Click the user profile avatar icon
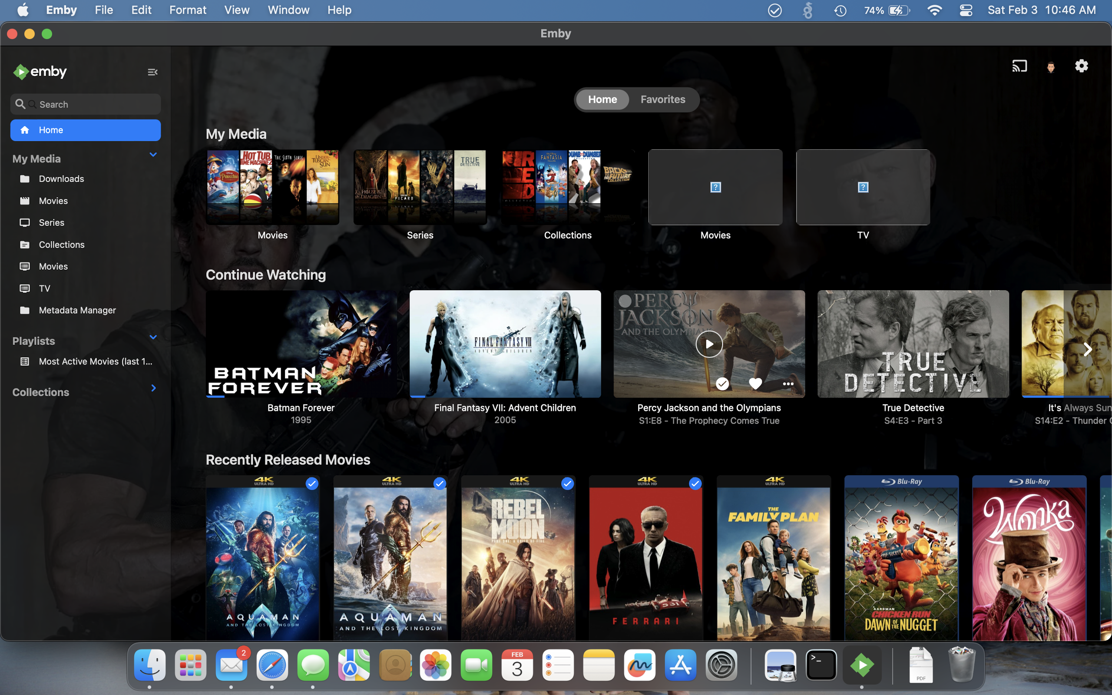The width and height of the screenshot is (1112, 695). 1050,67
